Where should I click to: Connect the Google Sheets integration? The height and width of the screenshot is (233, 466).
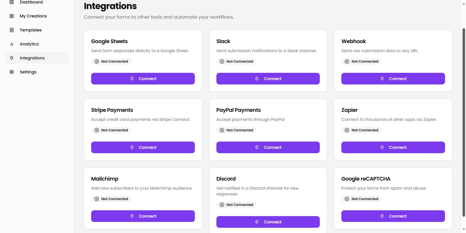point(143,79)
